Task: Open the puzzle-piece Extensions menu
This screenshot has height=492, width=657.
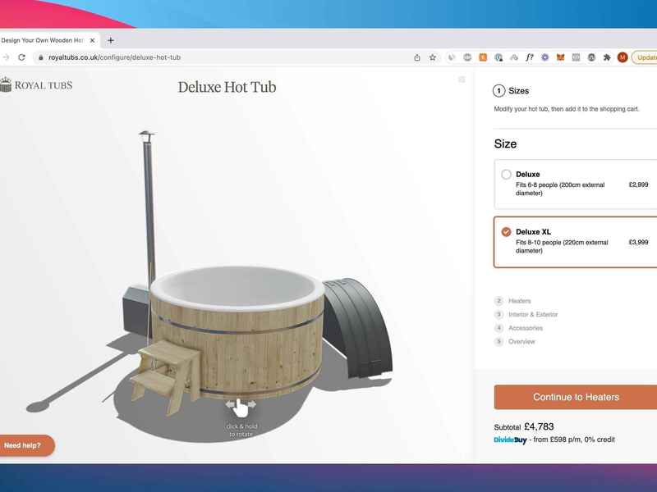Action: 607,57
